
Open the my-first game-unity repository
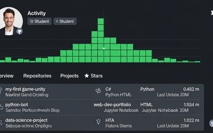coord(25,89)
